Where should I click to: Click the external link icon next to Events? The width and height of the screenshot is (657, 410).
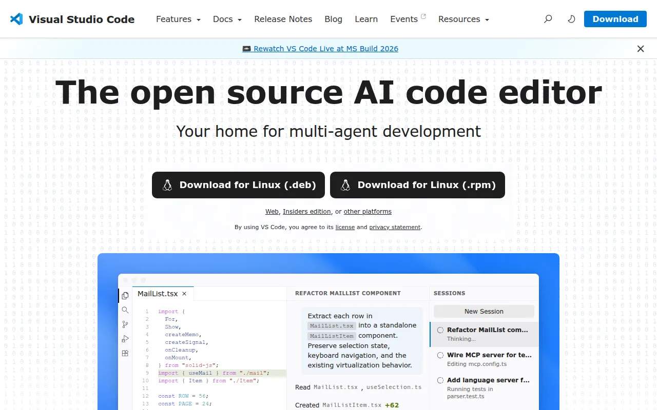pyautogui.click(x=423, y=16)
